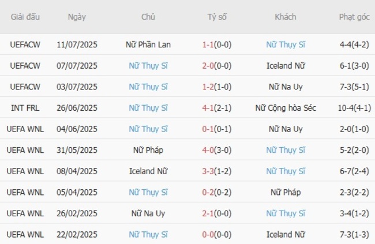This screenshot has width=375, height=244.
Task: Select the INT FRL league cell
Action: click(x=25, y=108)
